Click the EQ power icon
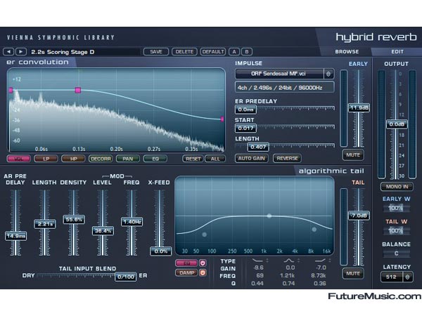The height and width of the screenshot is (316, 422). click(x=203, y=263)
